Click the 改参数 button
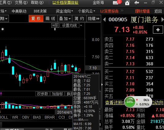The height and width of the screenshot is (130, 164). (42, 94)
